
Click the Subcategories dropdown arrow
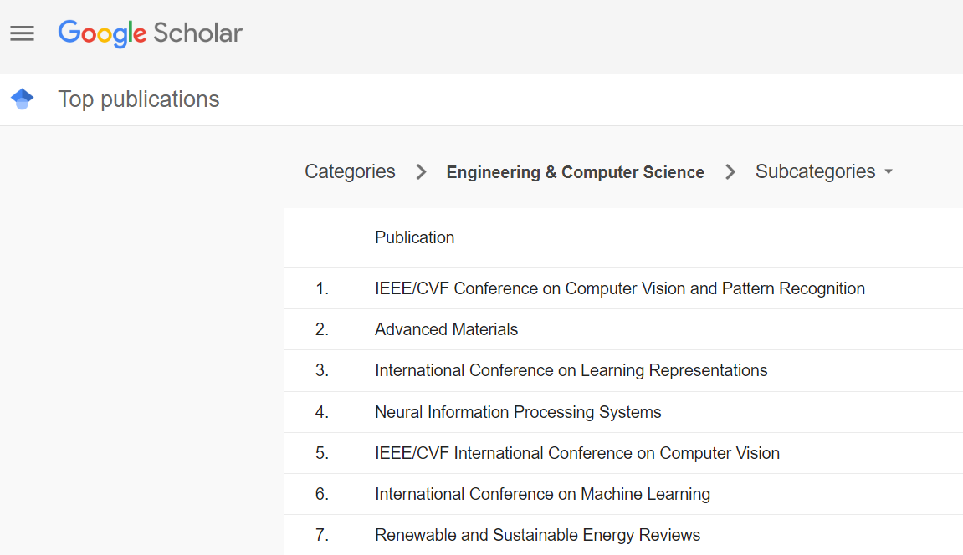point(889,172)
